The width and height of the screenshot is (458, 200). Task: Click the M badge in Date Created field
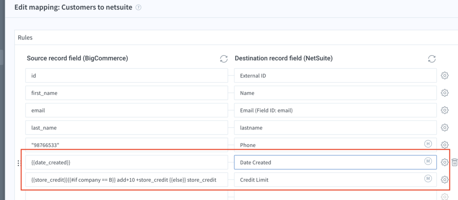[428, 161]
